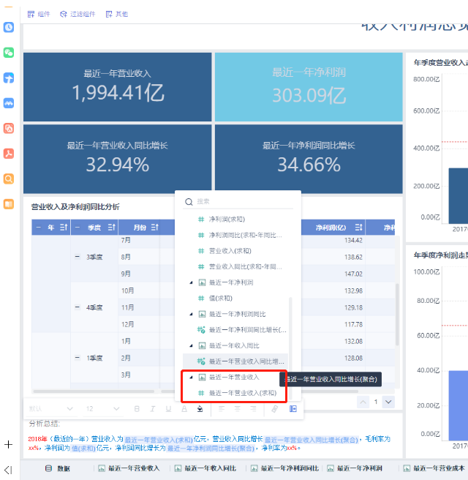Align text left
The width and height of the screenshot is (468, 480).
pos(222,409)
